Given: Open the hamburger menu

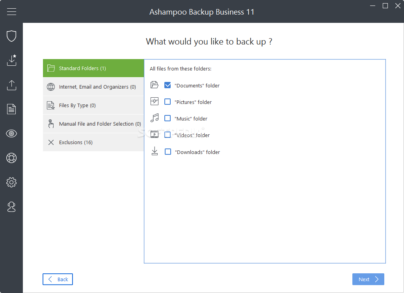Looking at the screenshot, I should pyautogui.click(x=11, y=11).
